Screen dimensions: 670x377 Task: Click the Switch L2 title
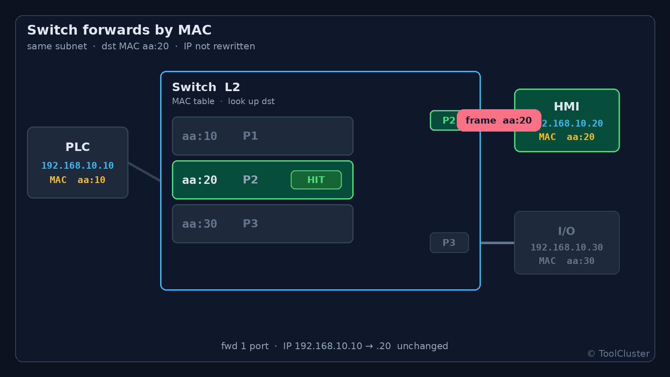tap(206, 87)
